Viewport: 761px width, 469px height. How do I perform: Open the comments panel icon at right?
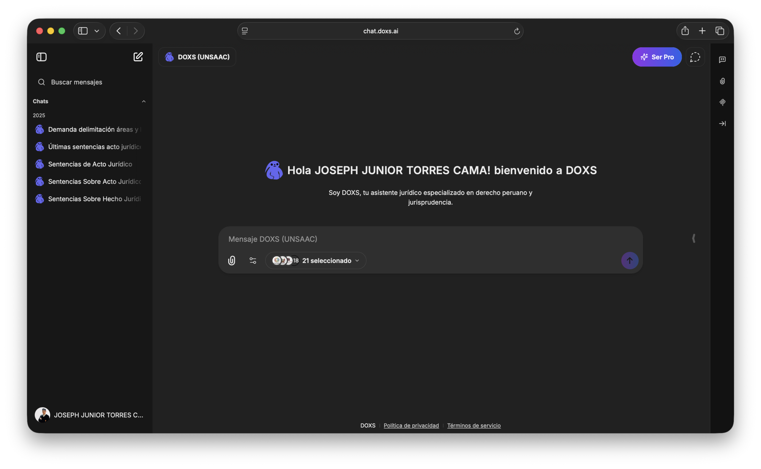click(722, 59)
